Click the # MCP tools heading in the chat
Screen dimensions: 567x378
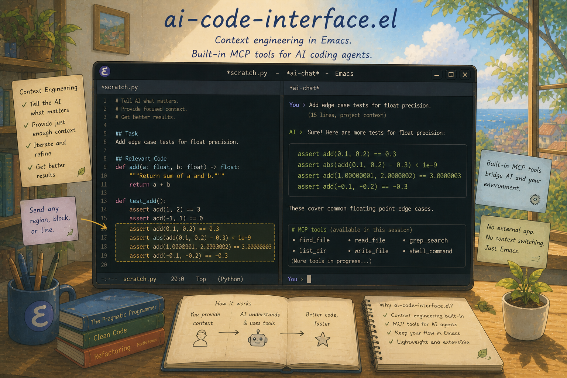pos(309,230)
